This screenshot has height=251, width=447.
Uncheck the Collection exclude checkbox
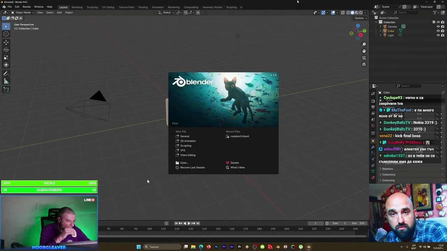[x=434, y=22]
